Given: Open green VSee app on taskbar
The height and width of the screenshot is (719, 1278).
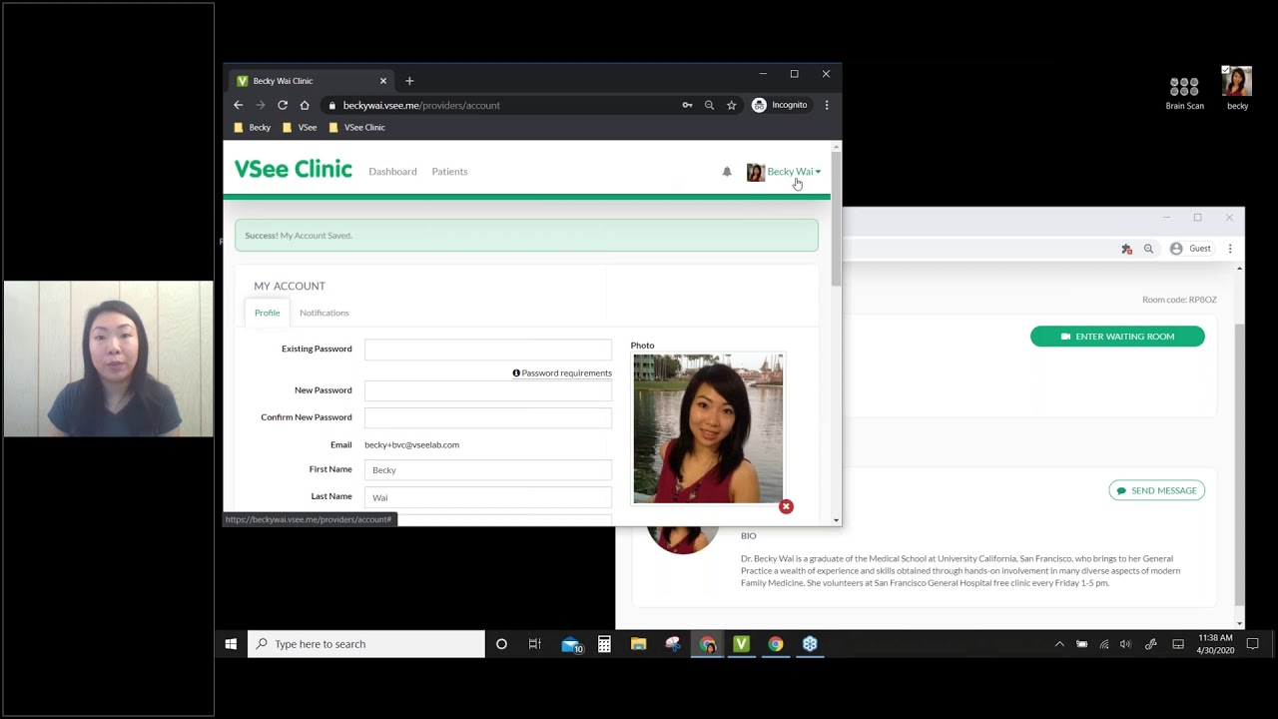Looking at the screenshot, I should (741, 644).
